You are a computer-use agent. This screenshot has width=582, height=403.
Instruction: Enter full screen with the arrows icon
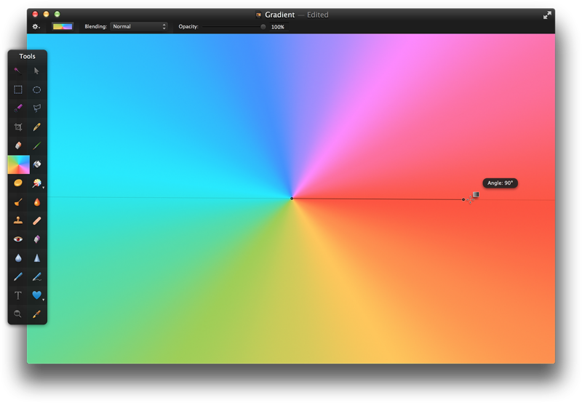coord(547,15)
